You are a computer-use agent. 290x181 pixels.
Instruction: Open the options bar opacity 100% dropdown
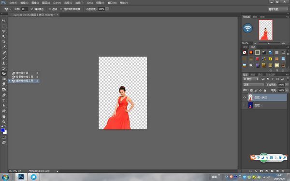point(107,9)
